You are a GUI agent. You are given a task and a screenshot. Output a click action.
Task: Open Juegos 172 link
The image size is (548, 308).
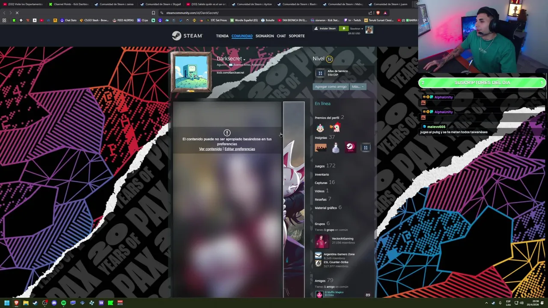click(x=325, y=166)
